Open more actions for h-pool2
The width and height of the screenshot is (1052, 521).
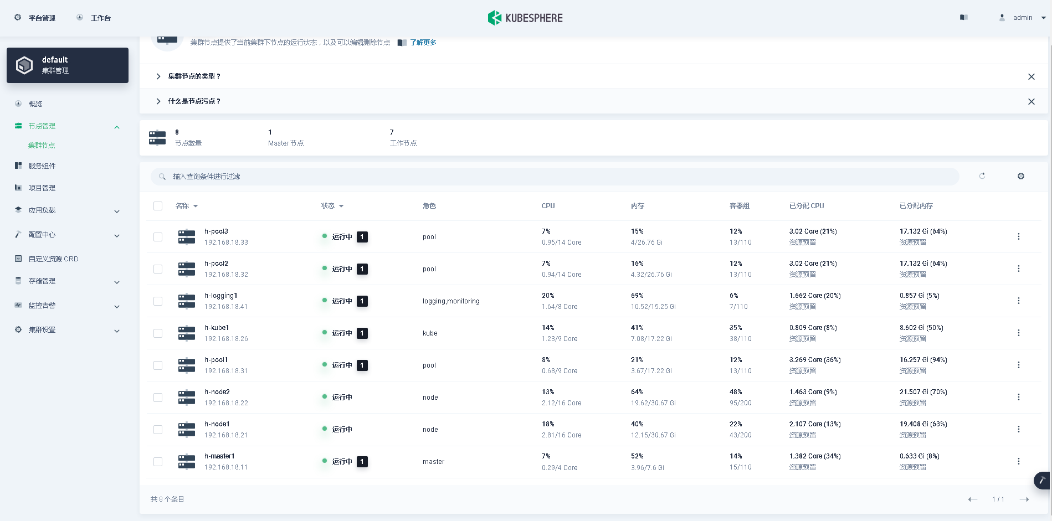point(1018,269)
